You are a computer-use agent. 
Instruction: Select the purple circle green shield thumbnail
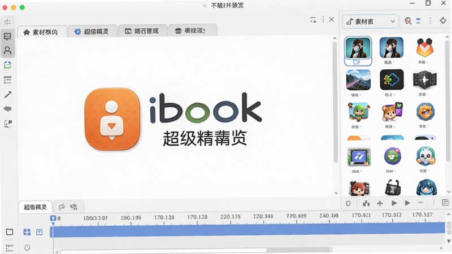pos(392,156)
